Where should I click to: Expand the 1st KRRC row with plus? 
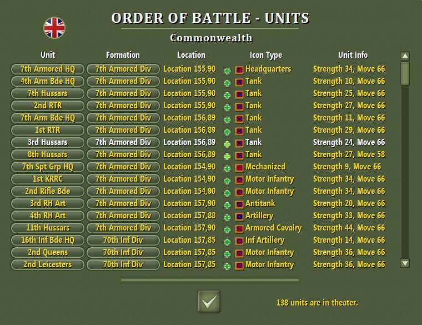(227, 181)
